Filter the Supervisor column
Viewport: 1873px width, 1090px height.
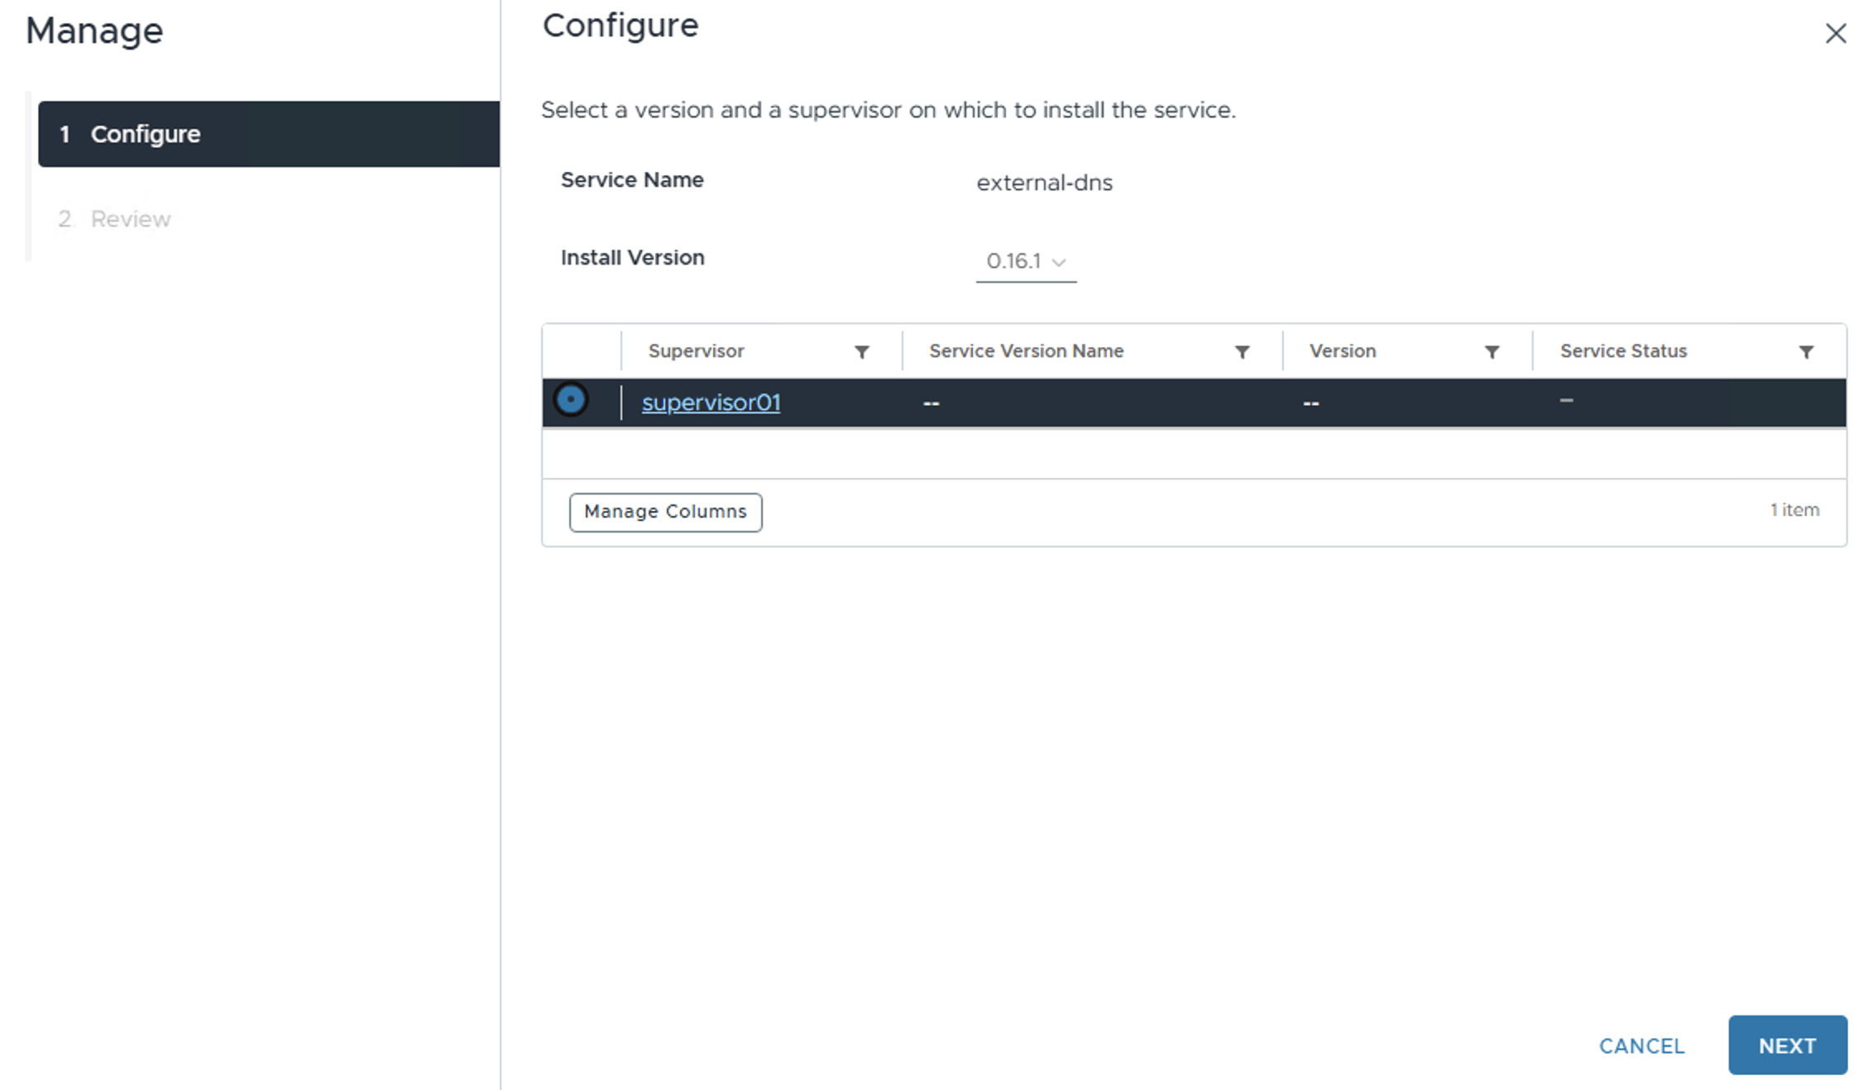(x=861, y=352)
